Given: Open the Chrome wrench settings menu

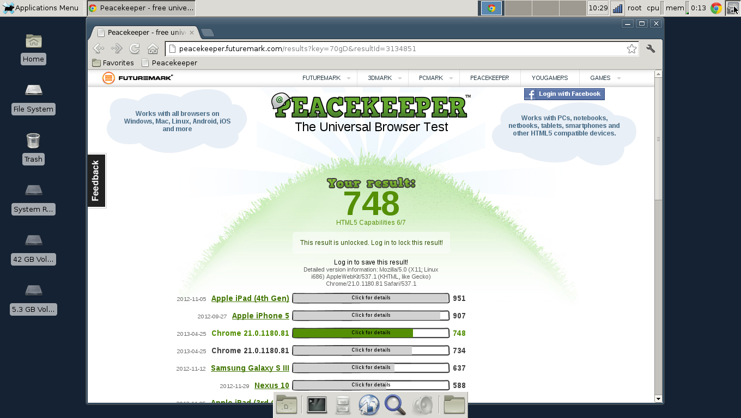Looking at the screenshot, I should 651,48.
